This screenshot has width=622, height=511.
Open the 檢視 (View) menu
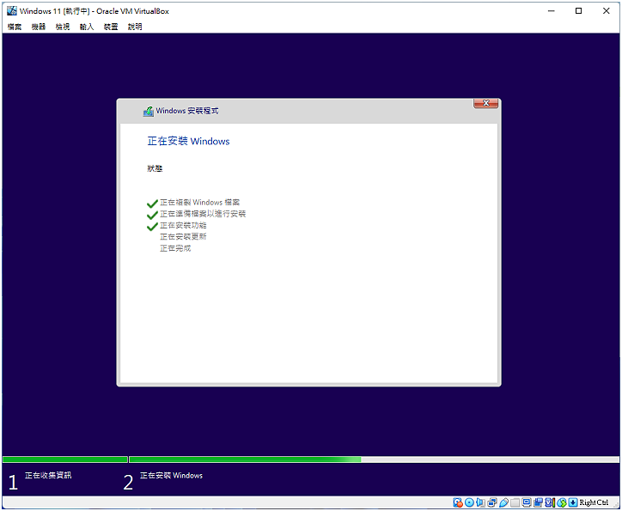click(63, 27)
